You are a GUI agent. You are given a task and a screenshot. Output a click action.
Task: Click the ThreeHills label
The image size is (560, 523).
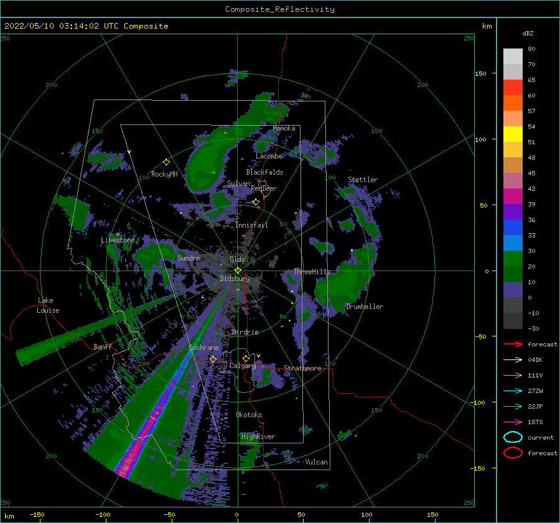click(x=312, y=272)
